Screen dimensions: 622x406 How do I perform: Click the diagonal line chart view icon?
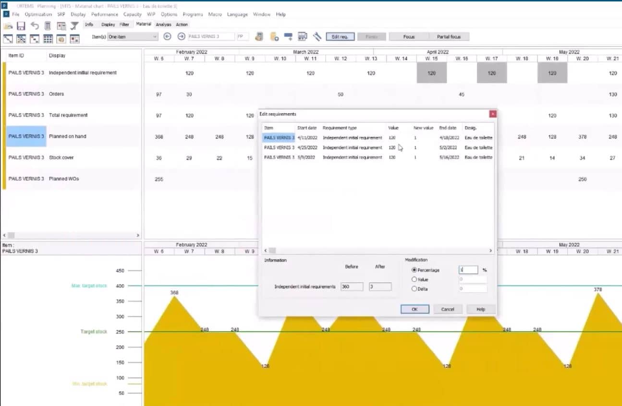point(8,38)
